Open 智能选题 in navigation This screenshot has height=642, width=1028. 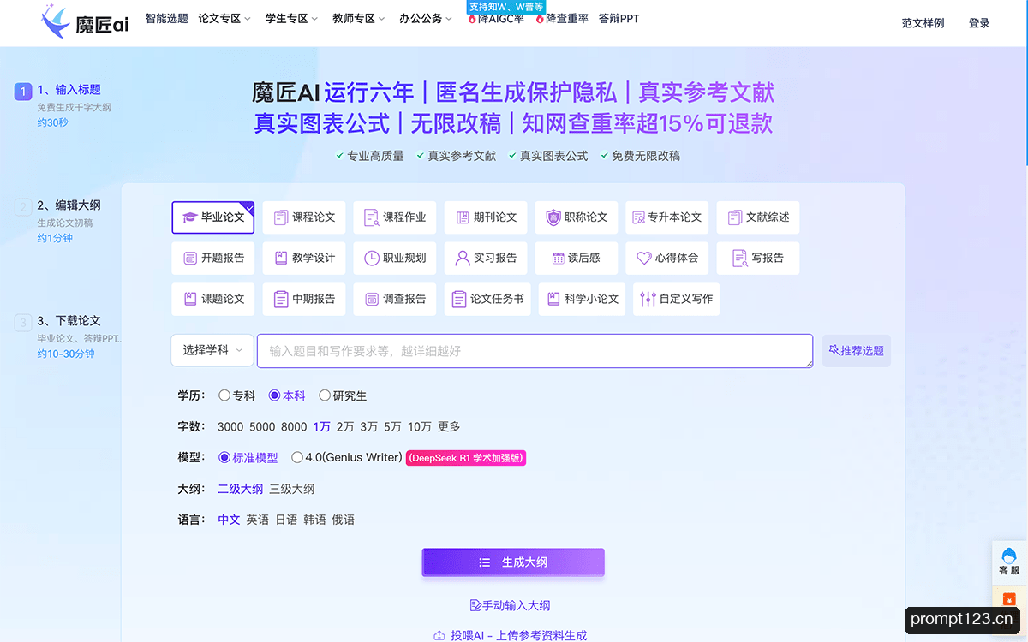click(x=167, y=19)
